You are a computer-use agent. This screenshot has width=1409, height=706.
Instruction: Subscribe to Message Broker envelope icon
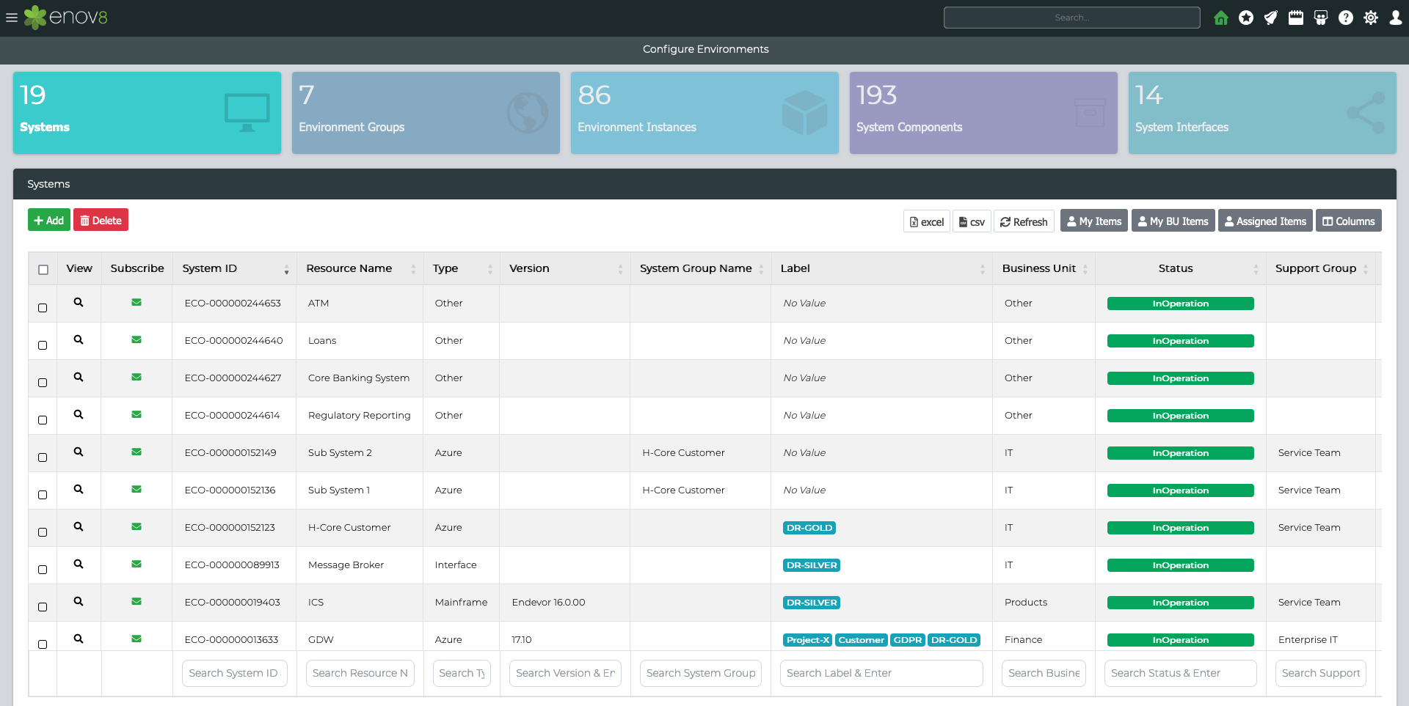136,564
